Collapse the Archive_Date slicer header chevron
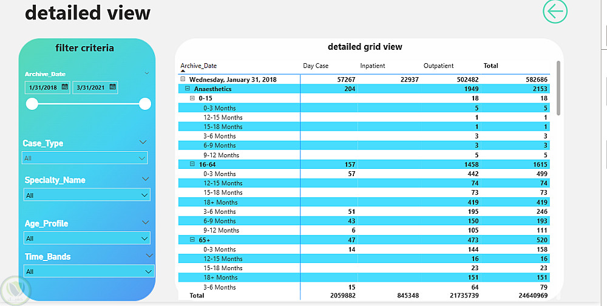Viewport: 607px width, 306px height. coord(147,73)
